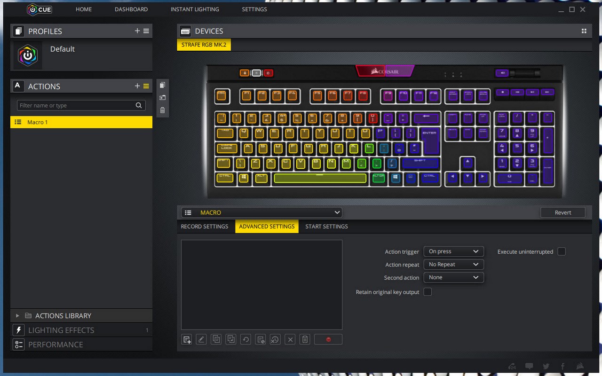The image size is (602, 376).
Task: Click the ESC key on keyboard image
Action: pos(222,96)
